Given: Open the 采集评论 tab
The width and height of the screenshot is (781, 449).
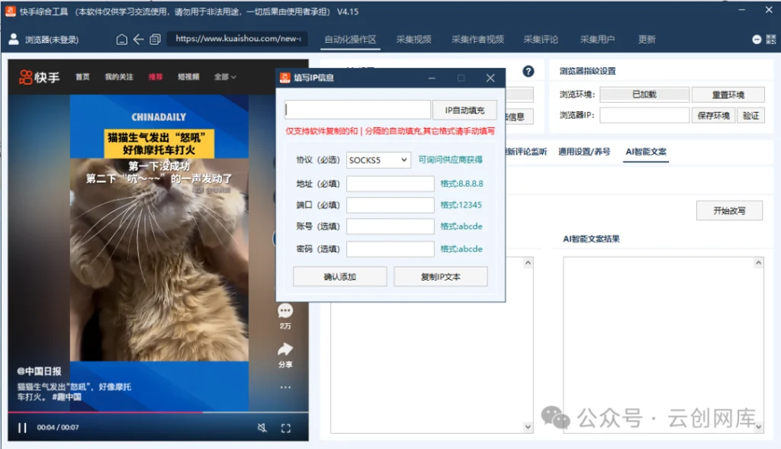Looking at the screenshot, I should click(x=541, y=40).
